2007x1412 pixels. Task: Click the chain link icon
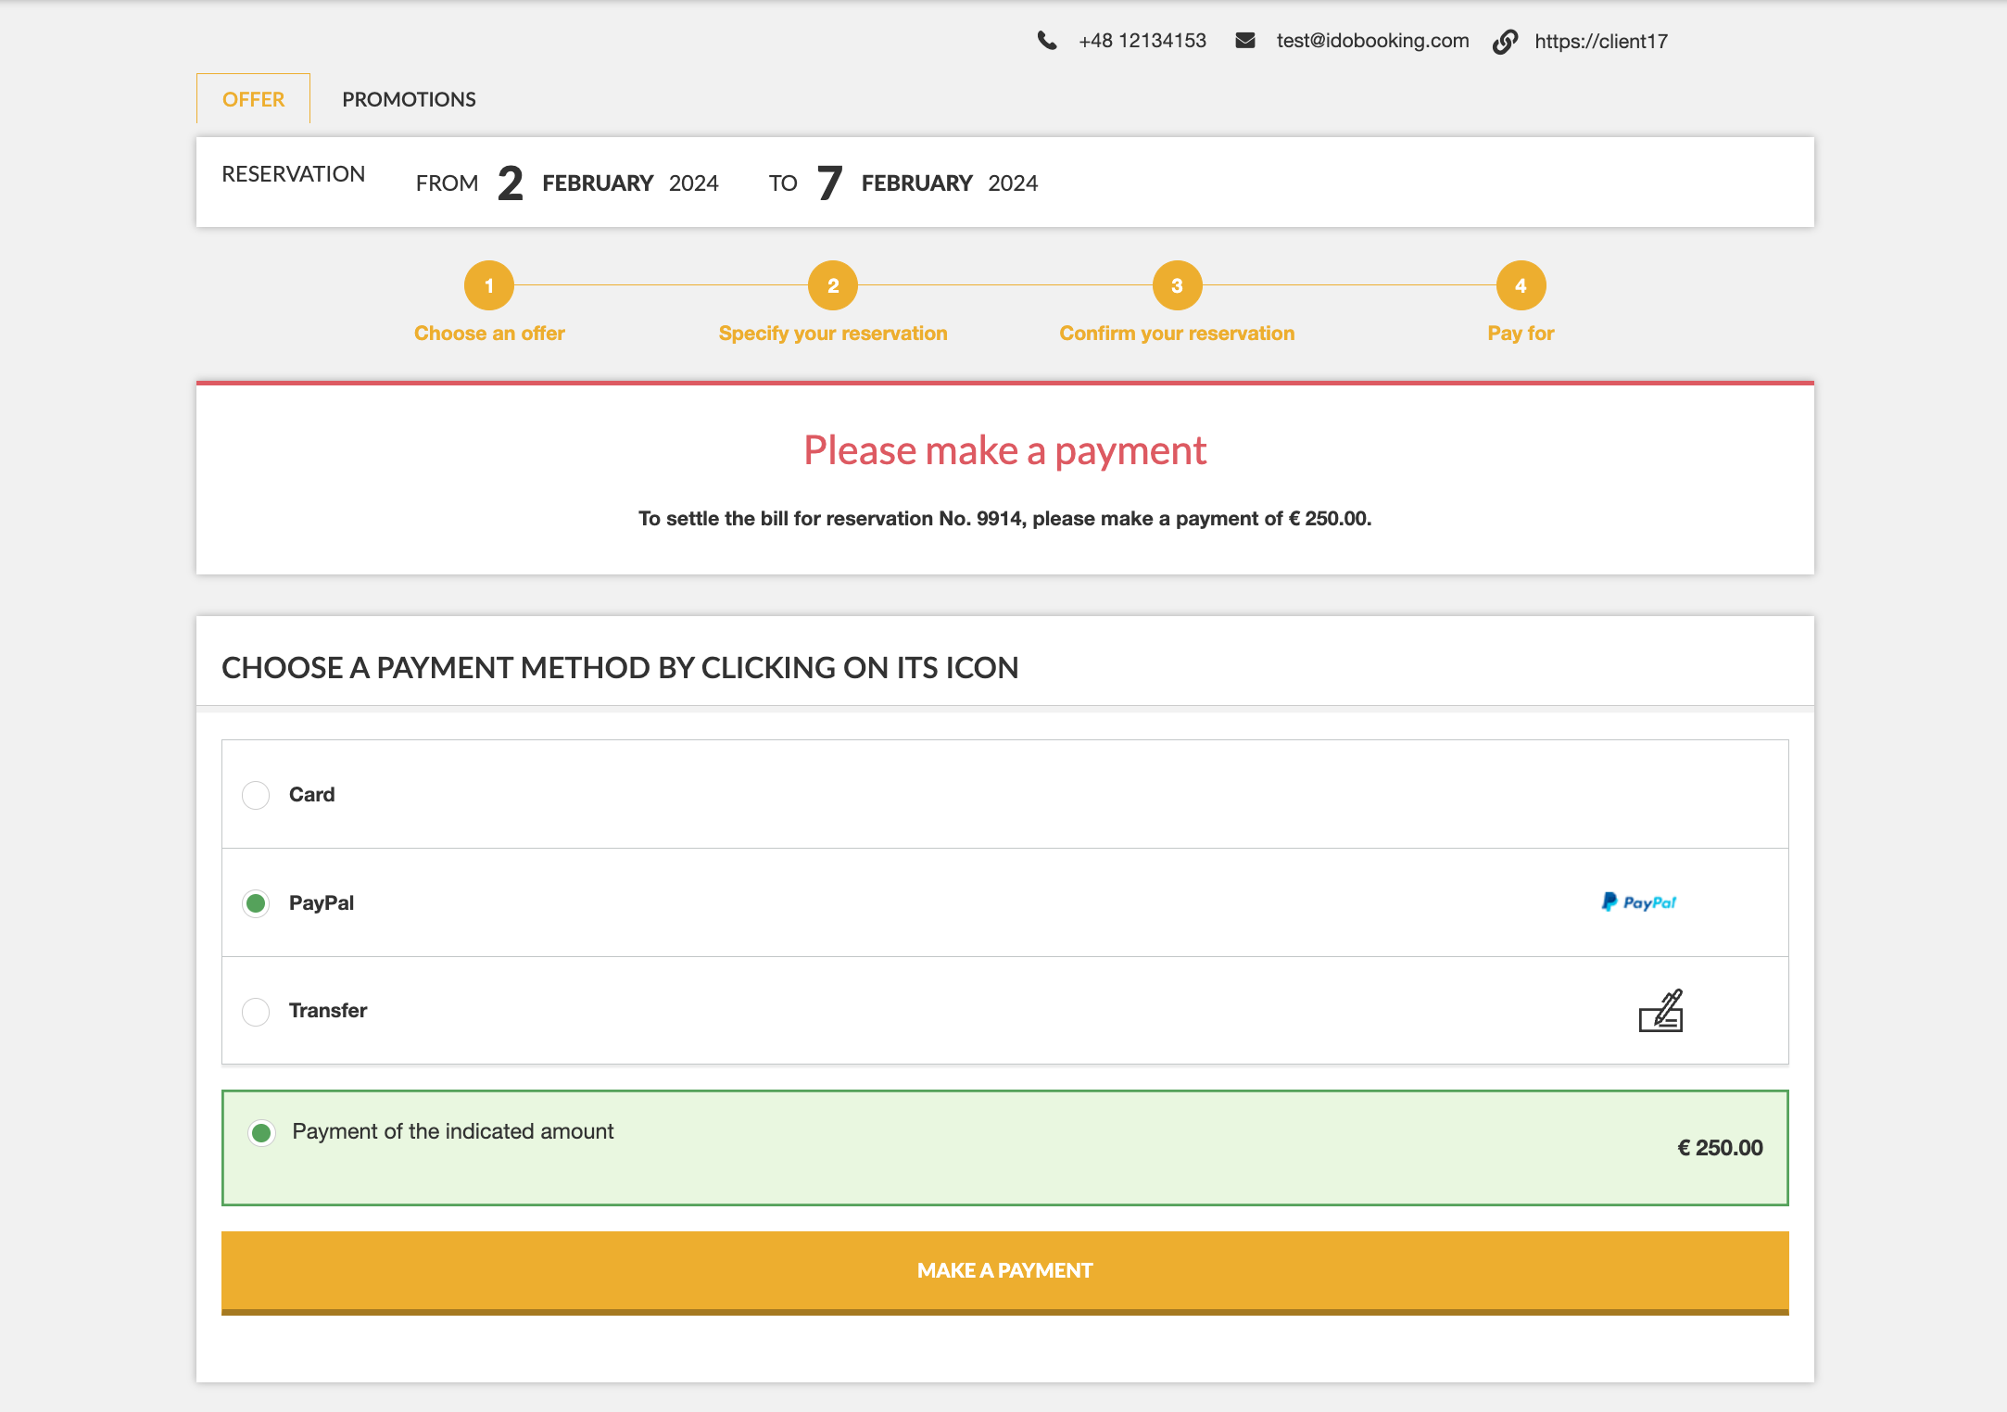(x=1506, y=42)
